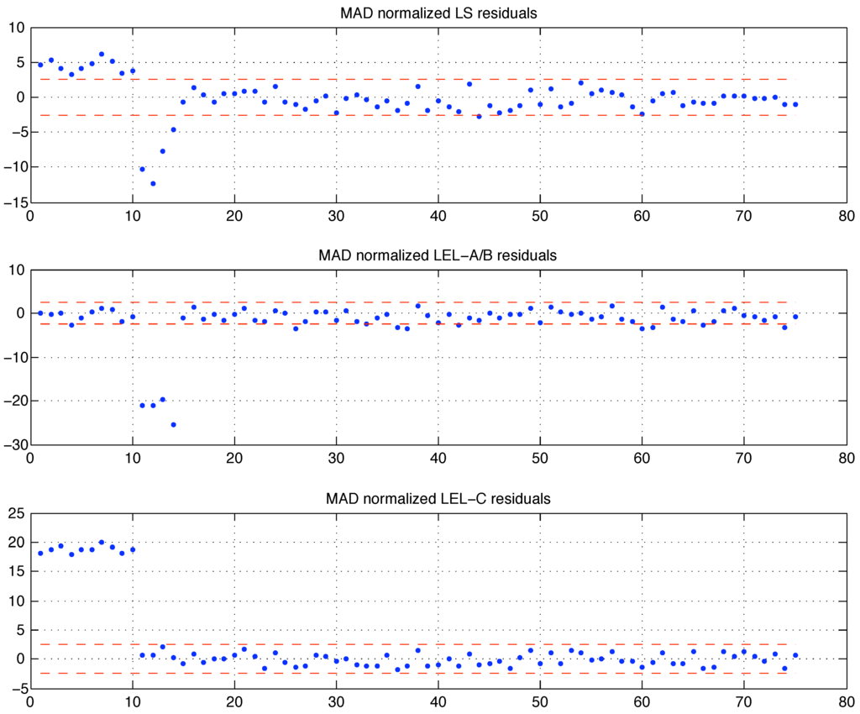The width and height of the screenshot is (860, 714).
Task: Click the last rightmost data point in LS plot
Action: [x=794, y=104]
